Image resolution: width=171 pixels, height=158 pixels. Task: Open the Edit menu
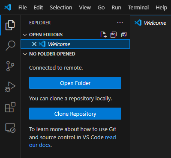pos(38,7)
